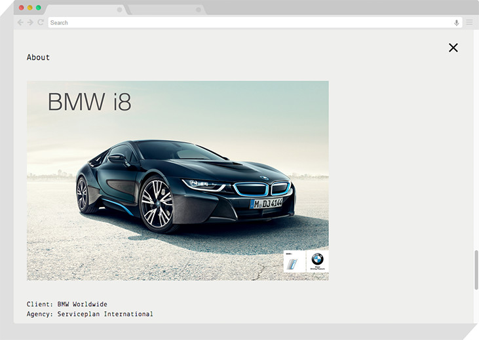Viewport: 479px width, 340px height.
Task: Reload the page with the refresh icon
Action: [41, 22]
